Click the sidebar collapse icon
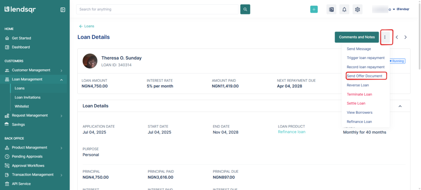The image size is (421, 190). 62,9
